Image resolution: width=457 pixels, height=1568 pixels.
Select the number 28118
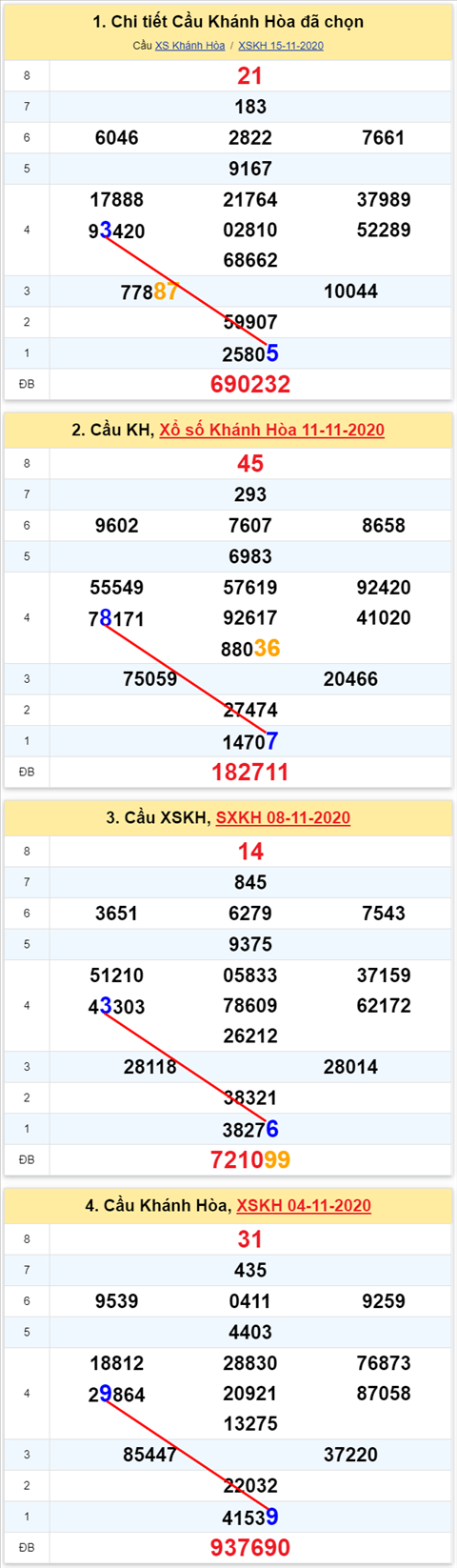click(x=150, y=1067)
